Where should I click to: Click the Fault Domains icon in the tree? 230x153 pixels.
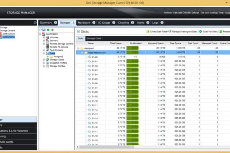(x=48, y=50)
